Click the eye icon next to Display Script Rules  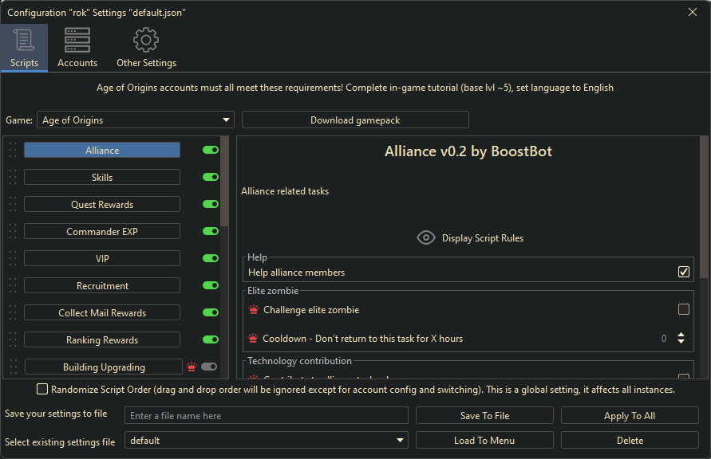[x=426, y=237]
